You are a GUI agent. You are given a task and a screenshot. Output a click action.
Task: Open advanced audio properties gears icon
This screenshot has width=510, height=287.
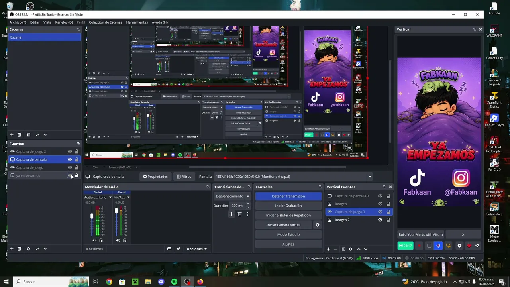(x=178, y=249)
